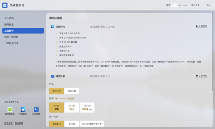215x129 pixels.
Task: Open 服务条款 link
Action: (x=8, y=123)
